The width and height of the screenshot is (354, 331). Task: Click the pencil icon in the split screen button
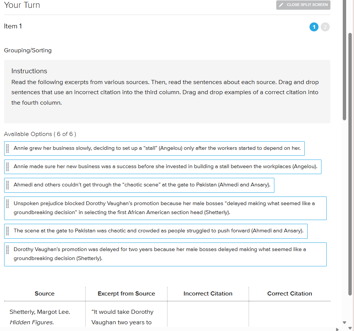pos(281,5)
